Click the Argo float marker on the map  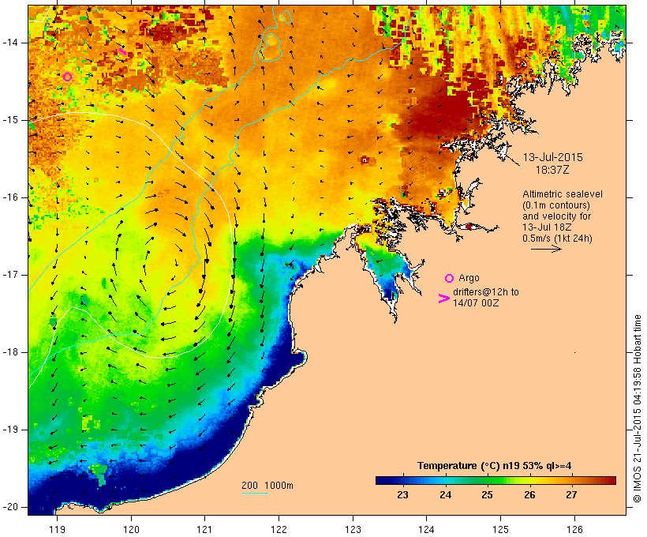point(68,77)
